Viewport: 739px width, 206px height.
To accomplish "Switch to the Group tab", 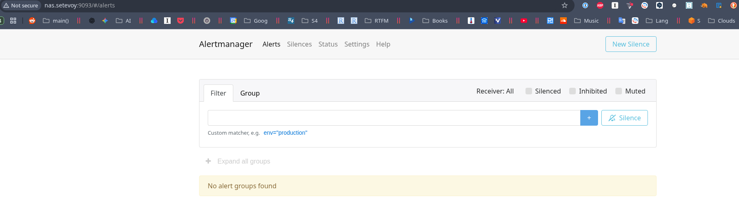I will (x=250, y=93).
